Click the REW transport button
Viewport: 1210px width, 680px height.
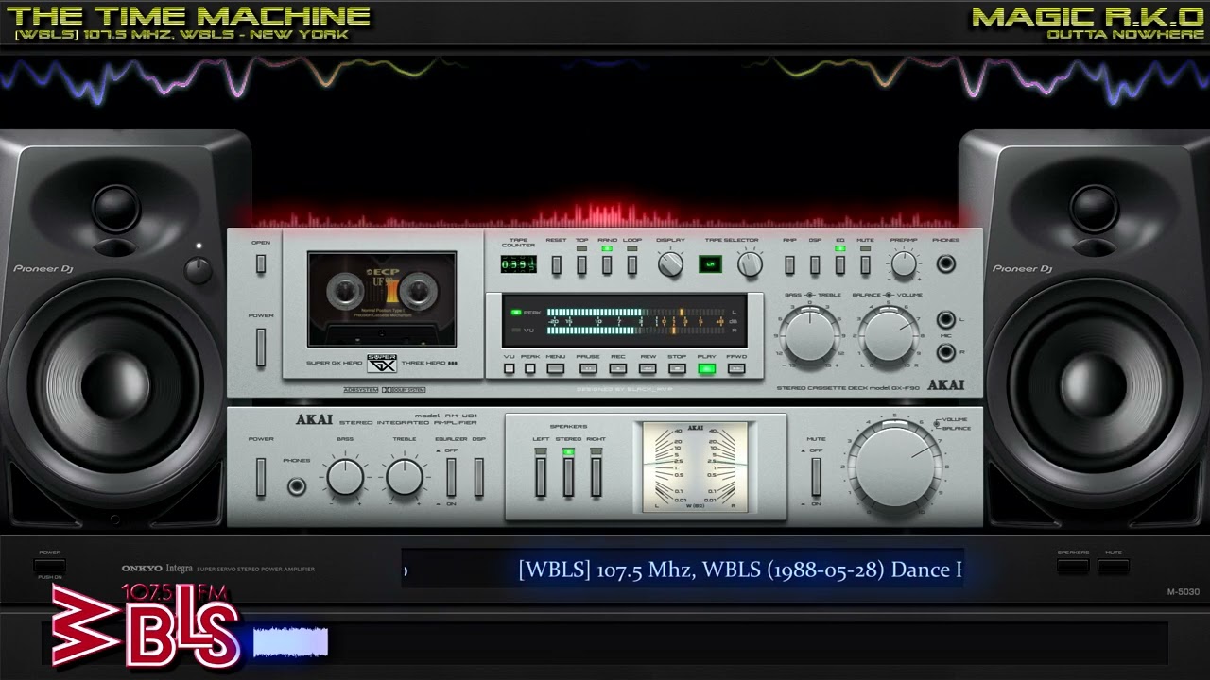(648, 368)
